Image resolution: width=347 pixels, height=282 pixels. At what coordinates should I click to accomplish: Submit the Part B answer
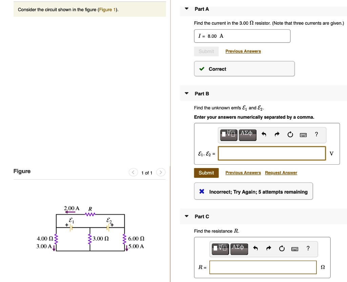coord(206,172)
